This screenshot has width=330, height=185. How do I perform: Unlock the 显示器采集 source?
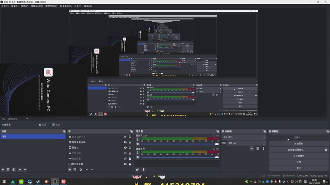[130, 164]
